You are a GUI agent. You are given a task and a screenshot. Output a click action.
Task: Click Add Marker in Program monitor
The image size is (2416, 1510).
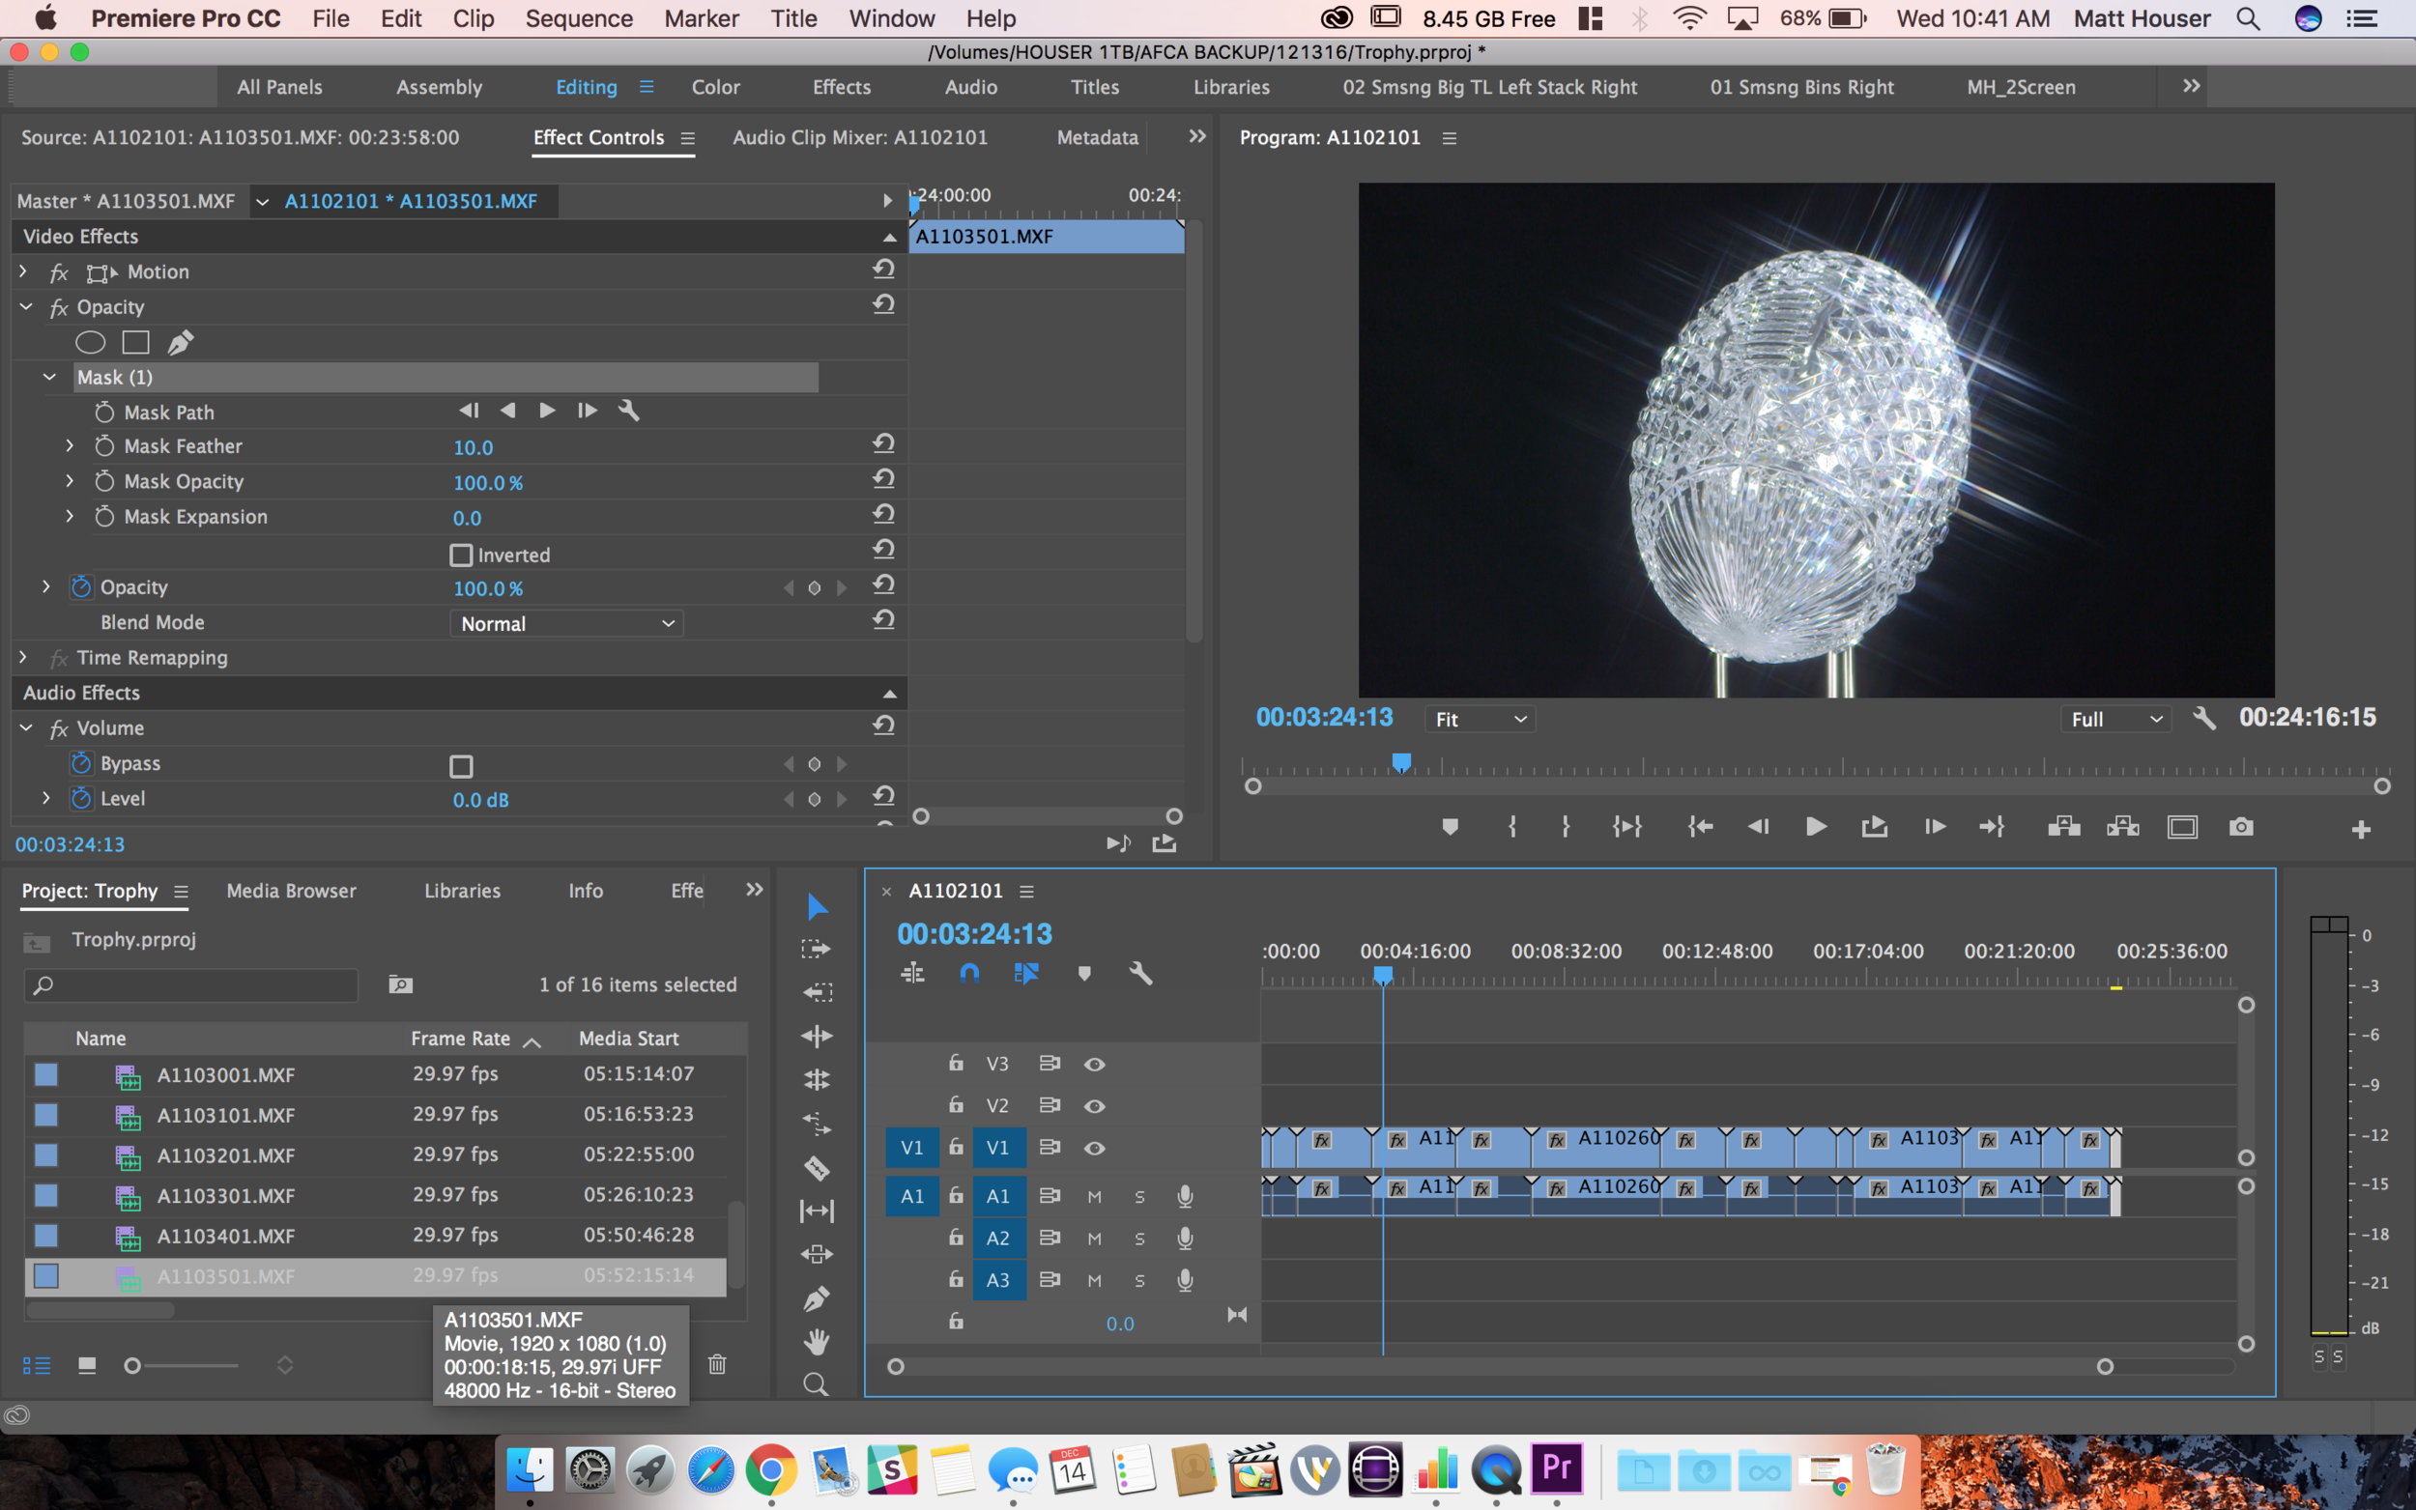coord(1450,827)
